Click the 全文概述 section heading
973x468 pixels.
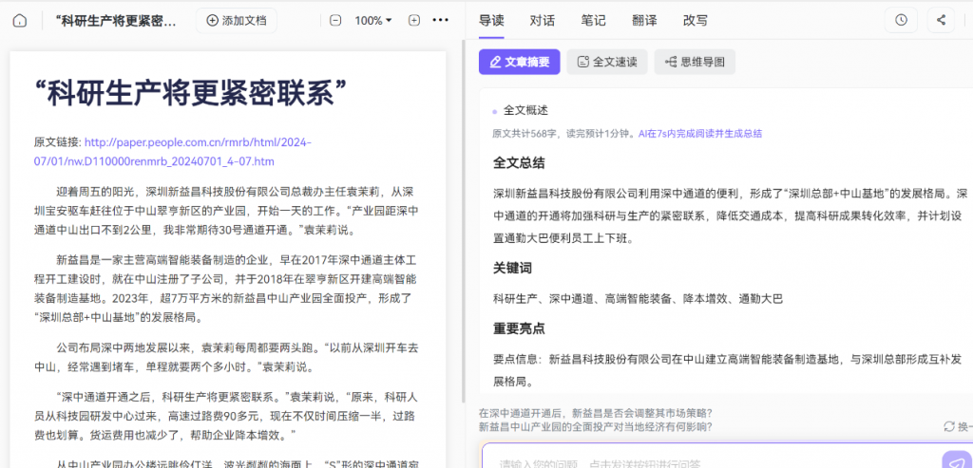click(525, 110)
